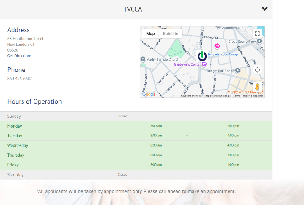The height and width of the screenshot is (205, 304).
Task: Select the Cross Sound Ferry pin
Action: (259, 41)
